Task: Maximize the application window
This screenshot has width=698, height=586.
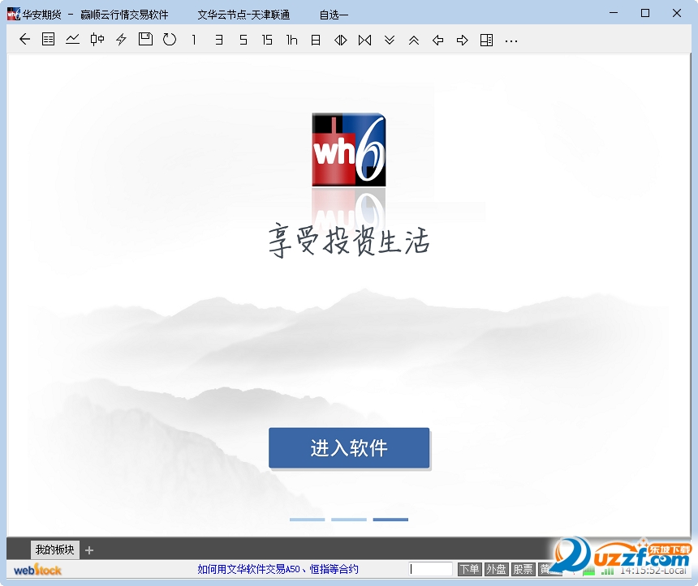Action: [x=645, y=13]
